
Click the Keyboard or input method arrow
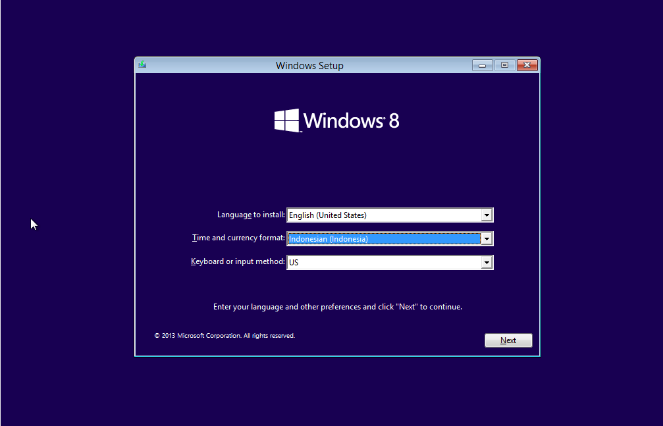pos(487,262)
